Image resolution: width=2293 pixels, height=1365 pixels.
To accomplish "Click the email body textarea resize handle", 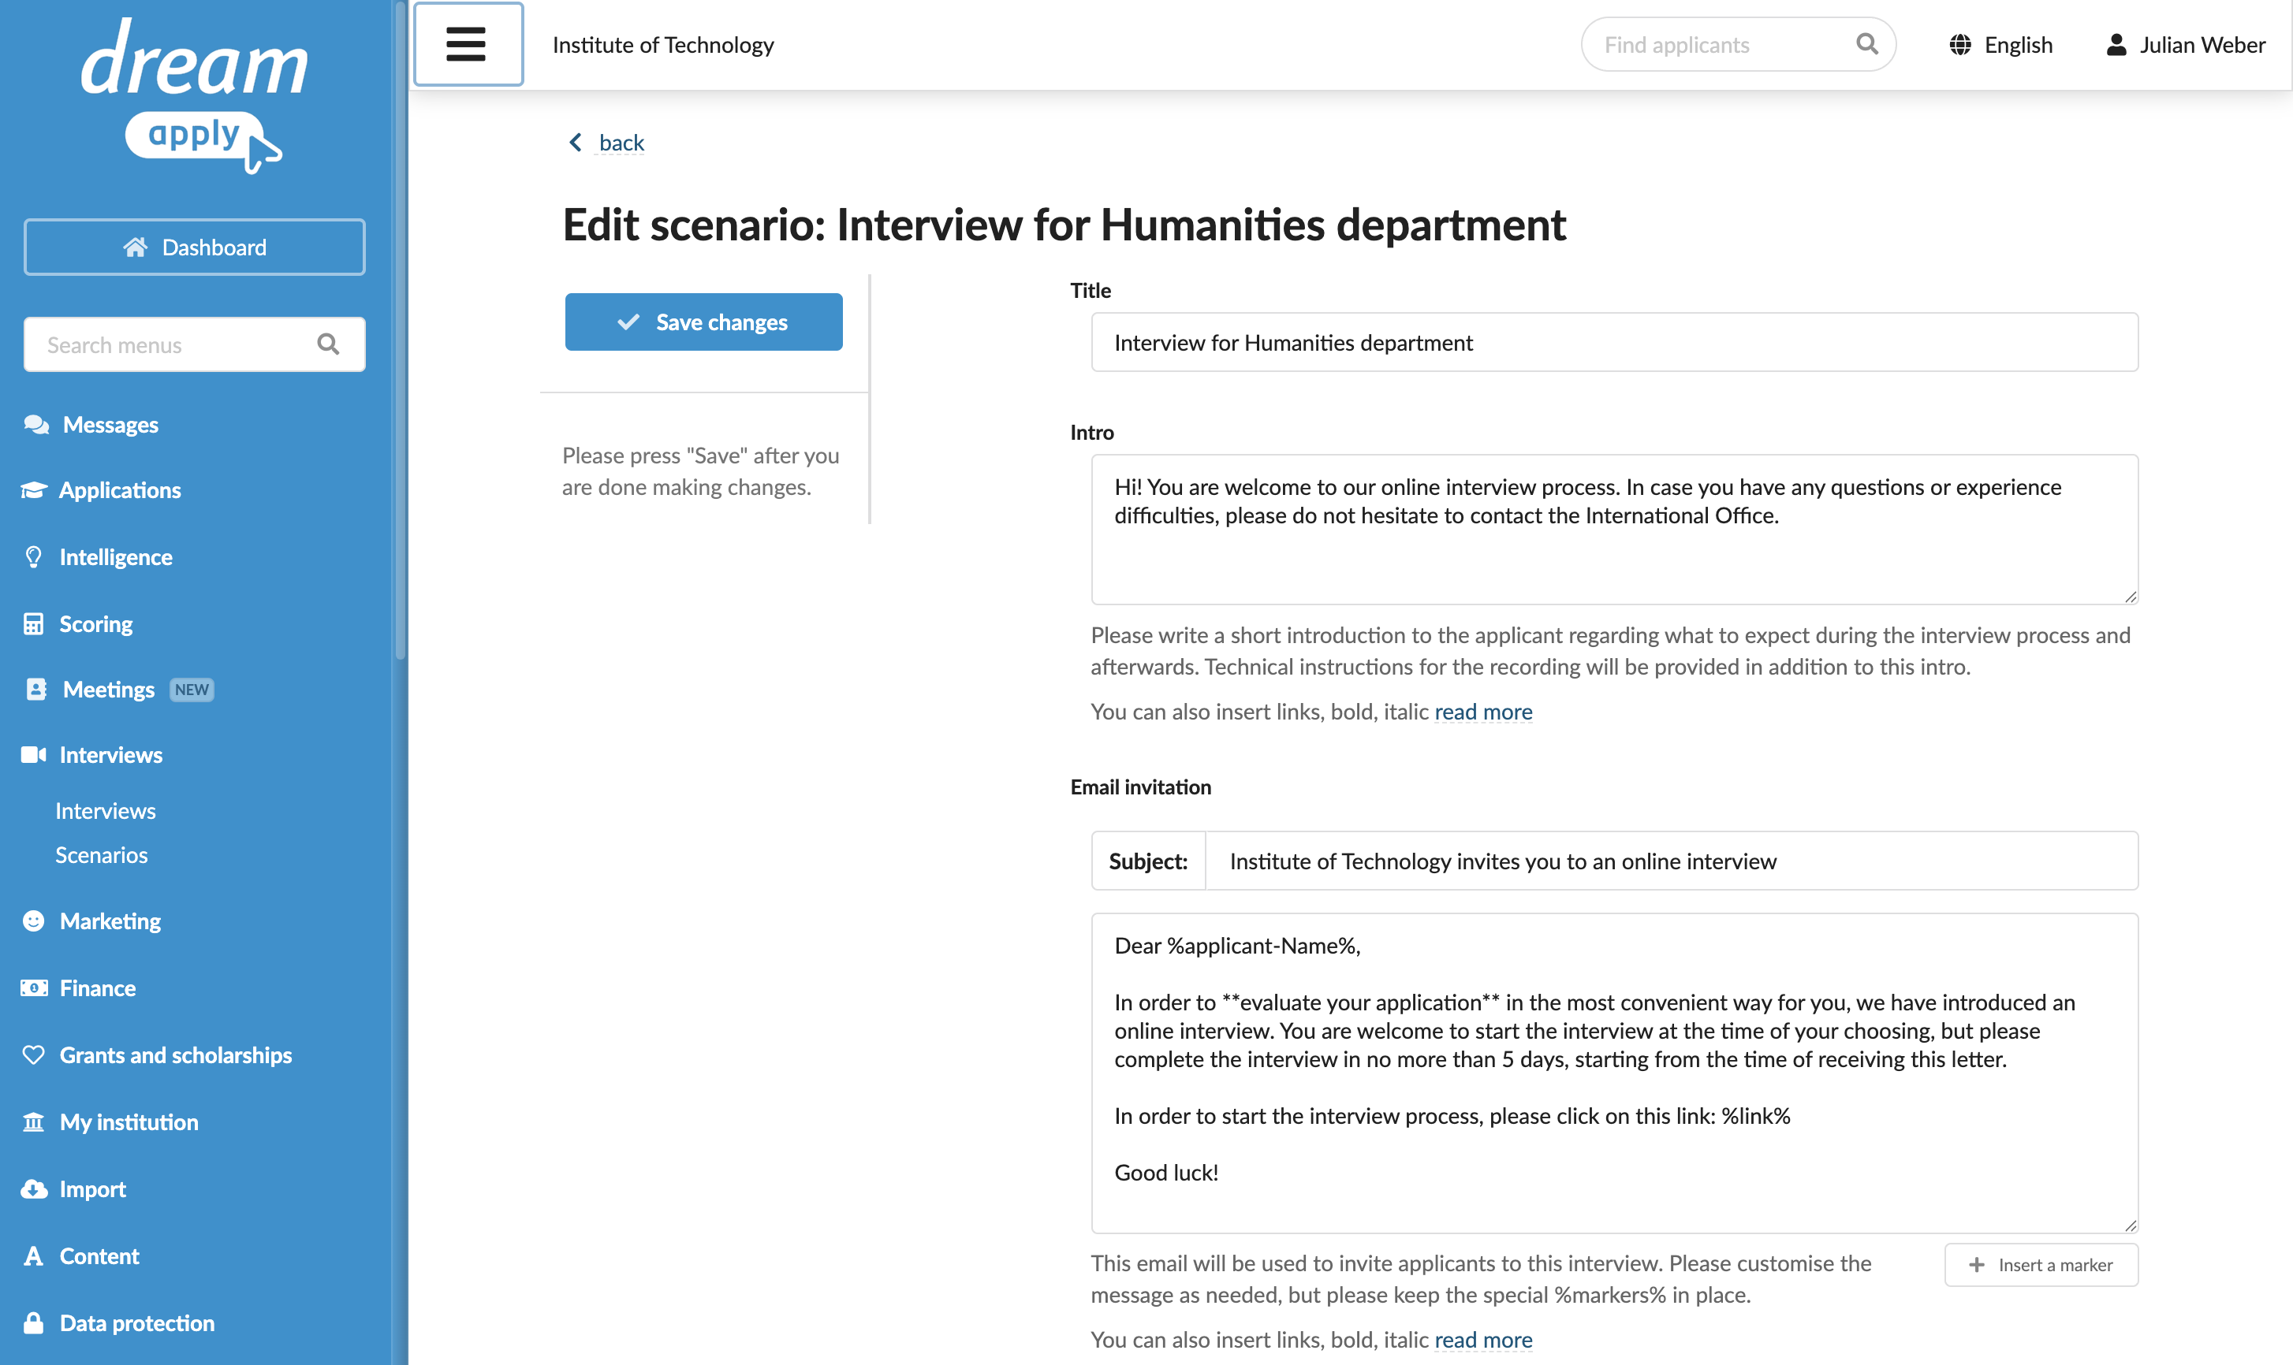I will 2130,1226.
